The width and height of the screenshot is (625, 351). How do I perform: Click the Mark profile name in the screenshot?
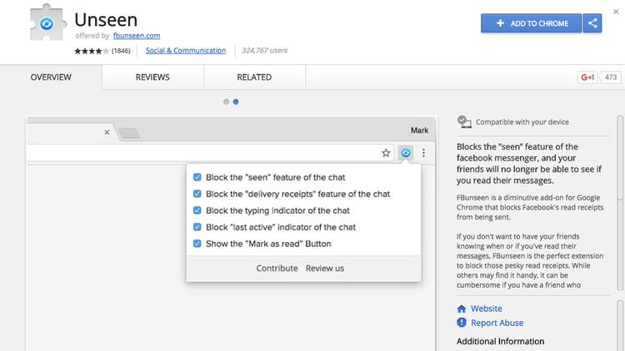click(x=419, y=131)
